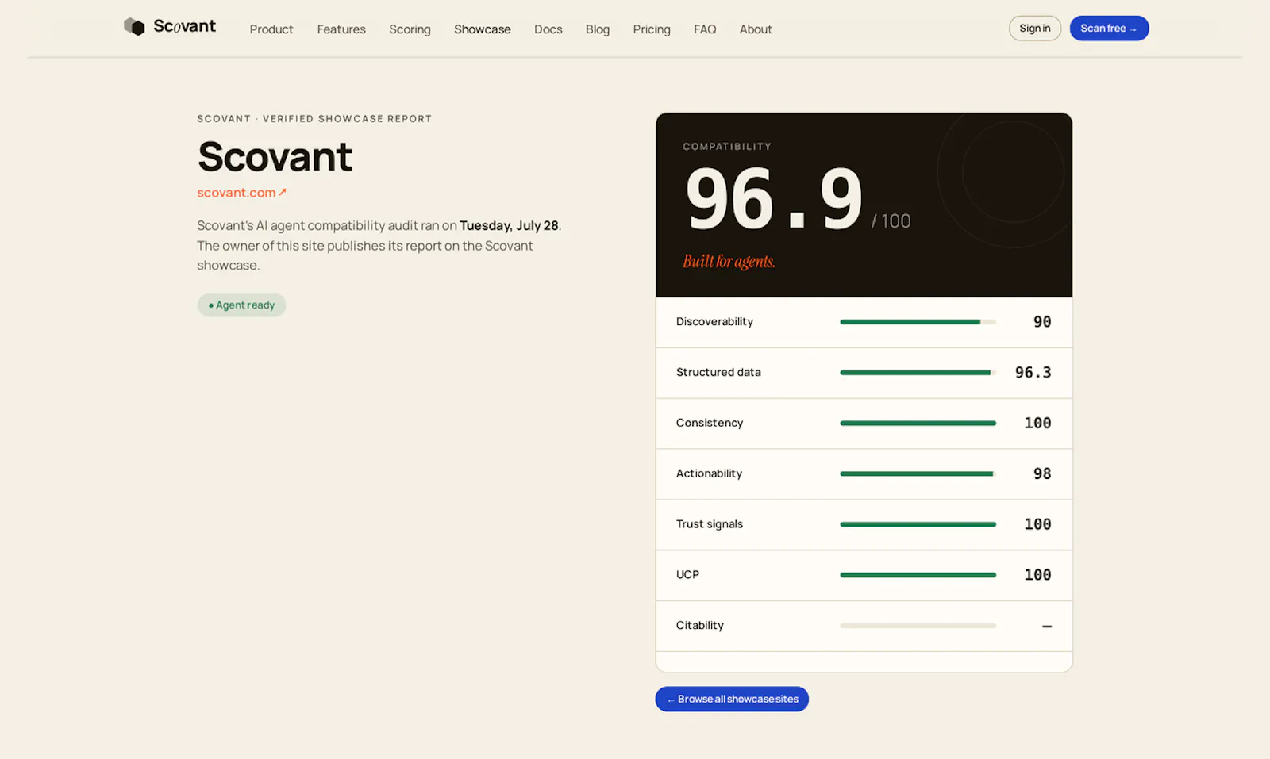Click the empty Citability progress bar
The height and width of the screenshot is (759, 1270).
tap(918, 626)
